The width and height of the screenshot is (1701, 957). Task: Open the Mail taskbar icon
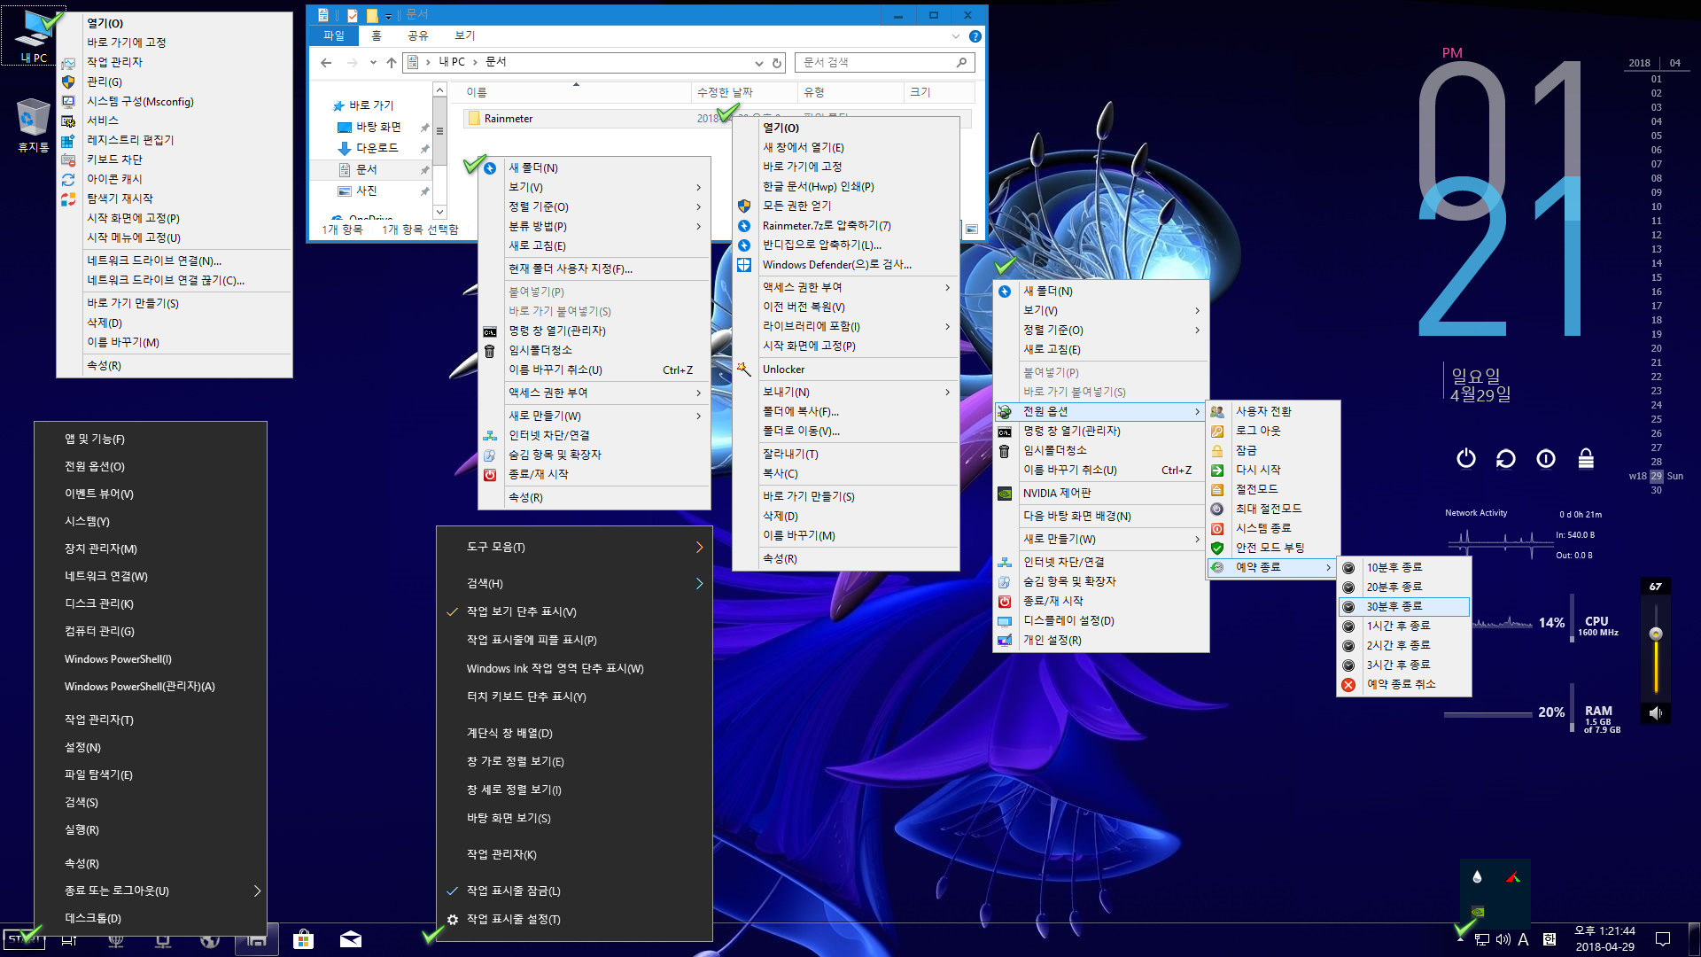click(351, 939)
